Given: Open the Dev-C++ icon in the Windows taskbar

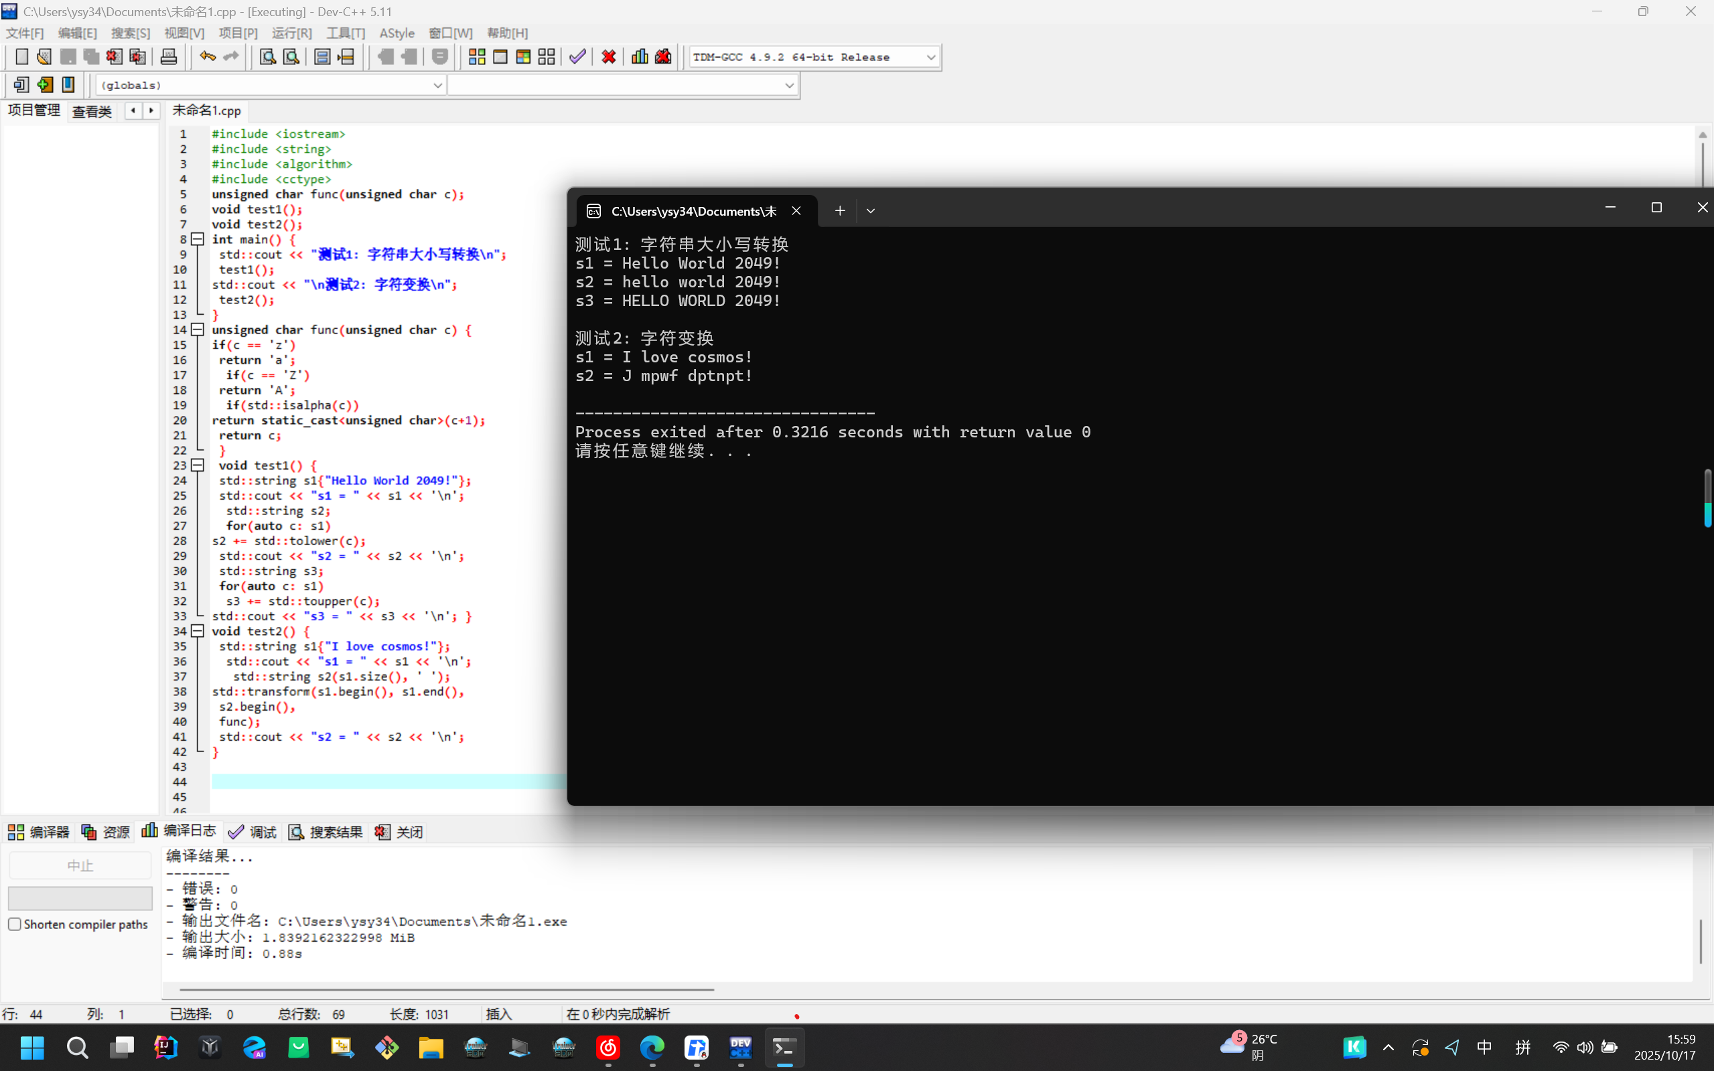Looking at the screenshot, I should point(740,1047).
